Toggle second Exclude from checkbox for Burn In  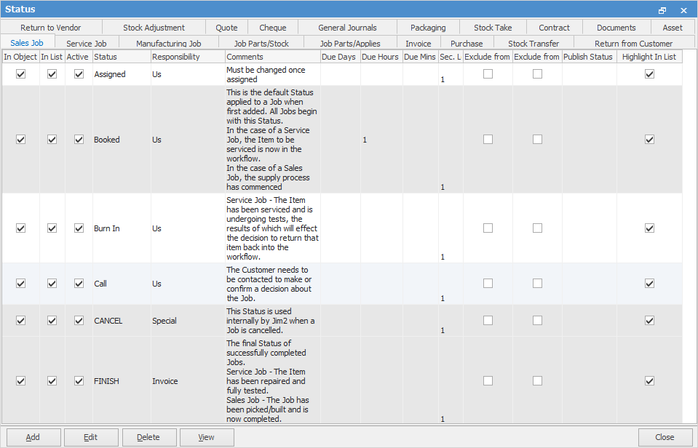pos(537,228)
